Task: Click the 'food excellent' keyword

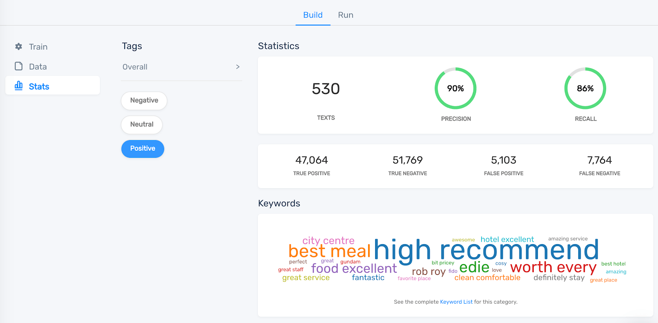Action: click(x=354, y=268)
